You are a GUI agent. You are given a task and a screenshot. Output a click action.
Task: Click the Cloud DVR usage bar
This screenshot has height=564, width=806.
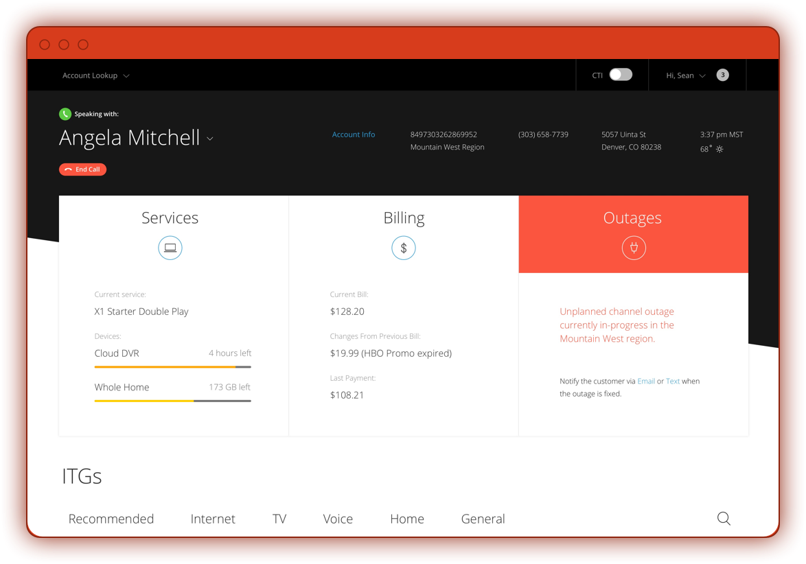(x=172, y=367)
